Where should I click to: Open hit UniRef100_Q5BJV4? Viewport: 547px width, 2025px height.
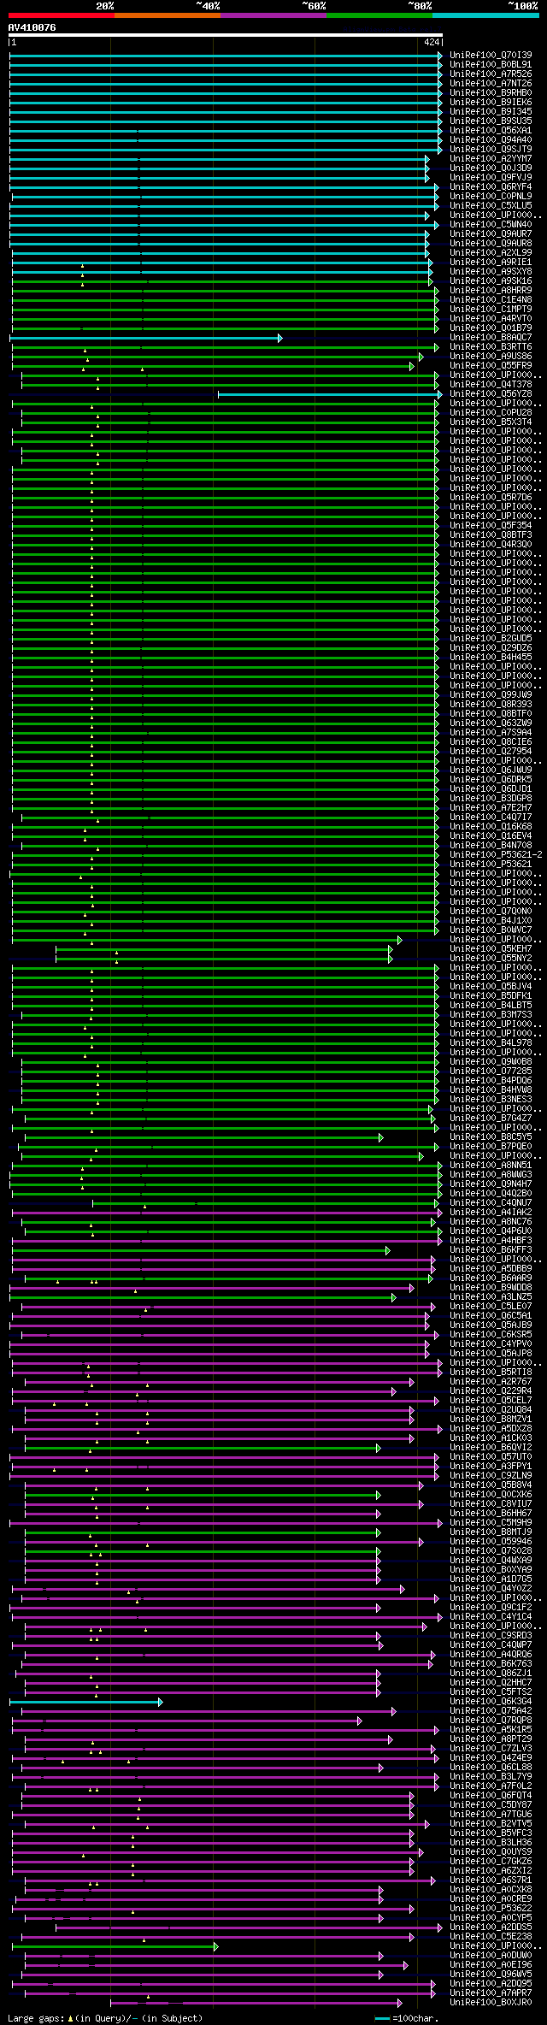(x=491, y=986)
